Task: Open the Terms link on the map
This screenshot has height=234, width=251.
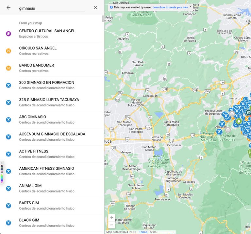Action: coord(143,232)
